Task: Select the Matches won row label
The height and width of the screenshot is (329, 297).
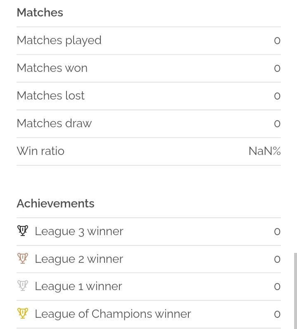Action: click(x=52, y=68)
